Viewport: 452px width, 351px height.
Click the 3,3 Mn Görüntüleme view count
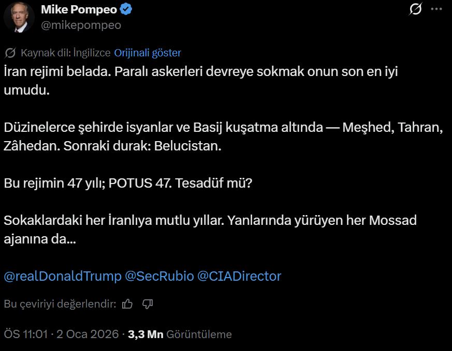pos(180,334)
